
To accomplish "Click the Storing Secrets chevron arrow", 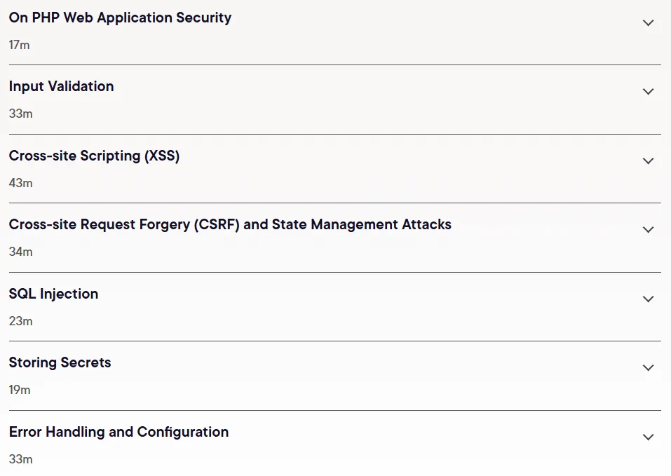I will [x=649, y=368].
